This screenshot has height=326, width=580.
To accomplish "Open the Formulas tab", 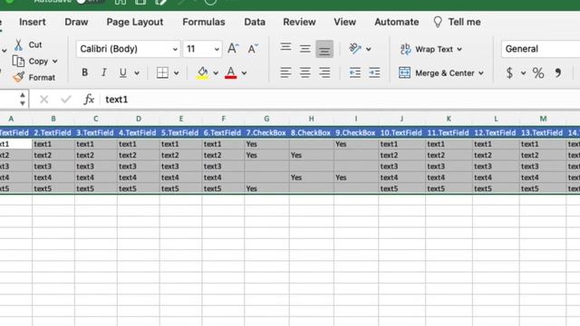I will 203,22.
